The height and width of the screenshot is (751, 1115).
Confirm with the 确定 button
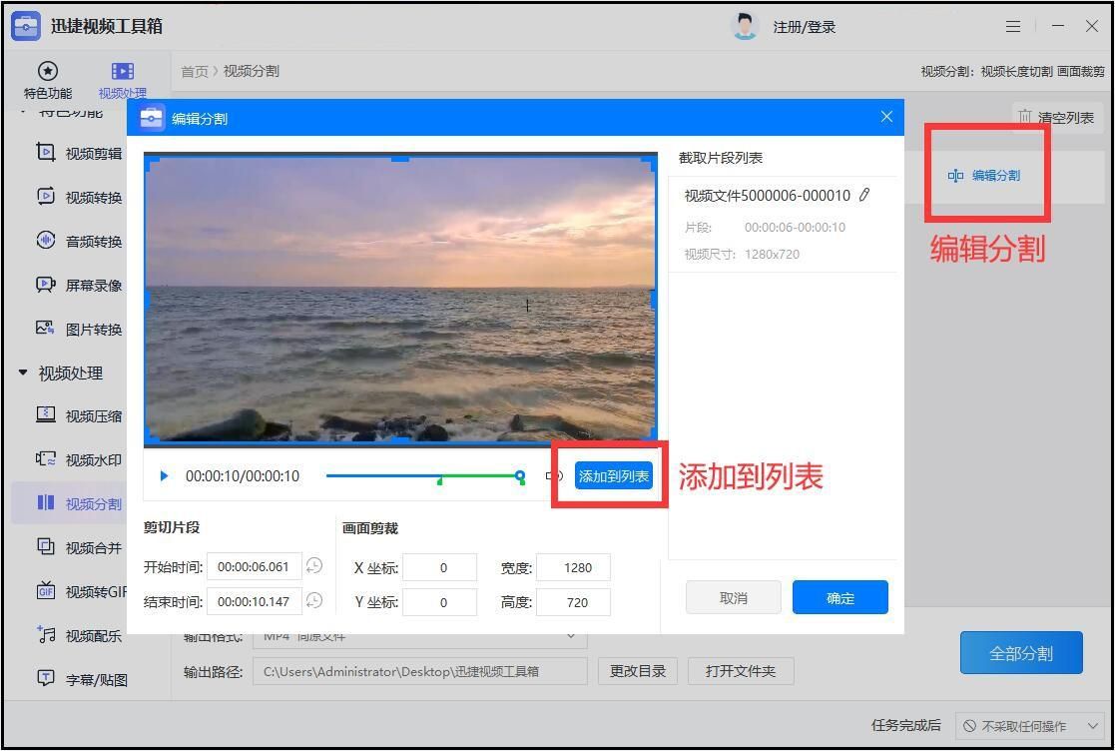pyautogui.click(x=839, y=597)
